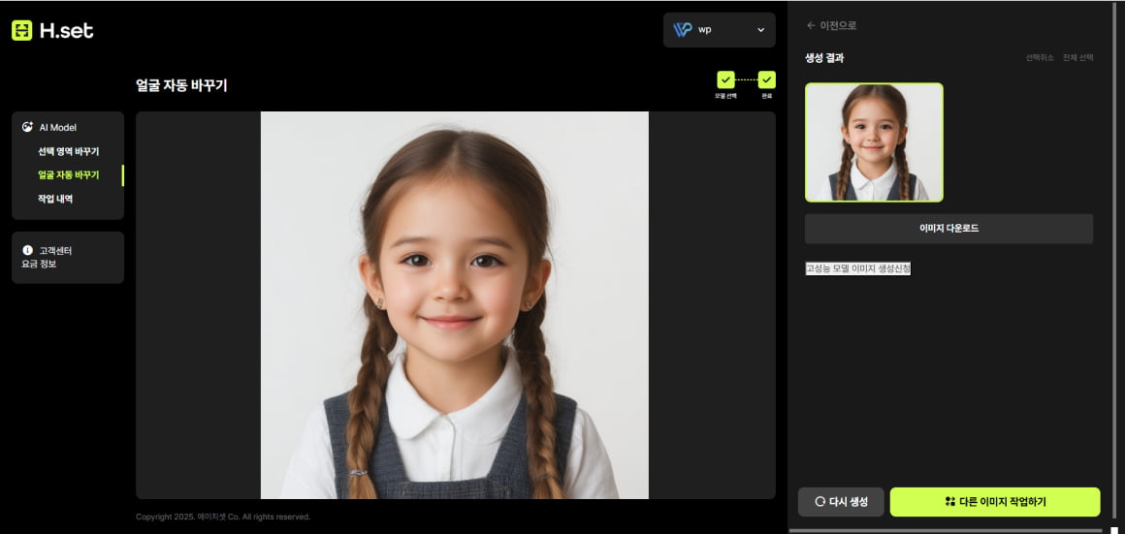This screenshot has width=1125, height=534.
Task: Click the 전체 선택 link
Action: (x=1077, y=58)
